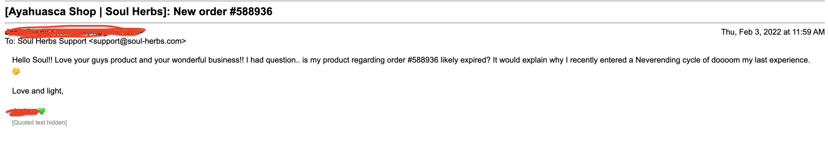Click the "Hello Soul!!" greeting
The width and height of the screenshot is (828, 161).
pyautogui.click(x=32, y=60)
